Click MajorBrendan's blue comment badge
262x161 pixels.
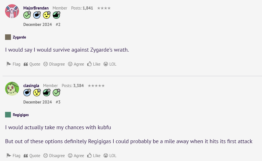[x=37, y=15]
